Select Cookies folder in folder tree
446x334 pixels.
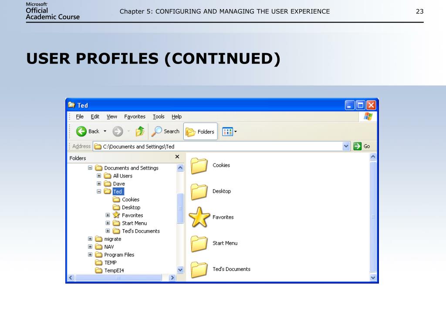[126, 199]
